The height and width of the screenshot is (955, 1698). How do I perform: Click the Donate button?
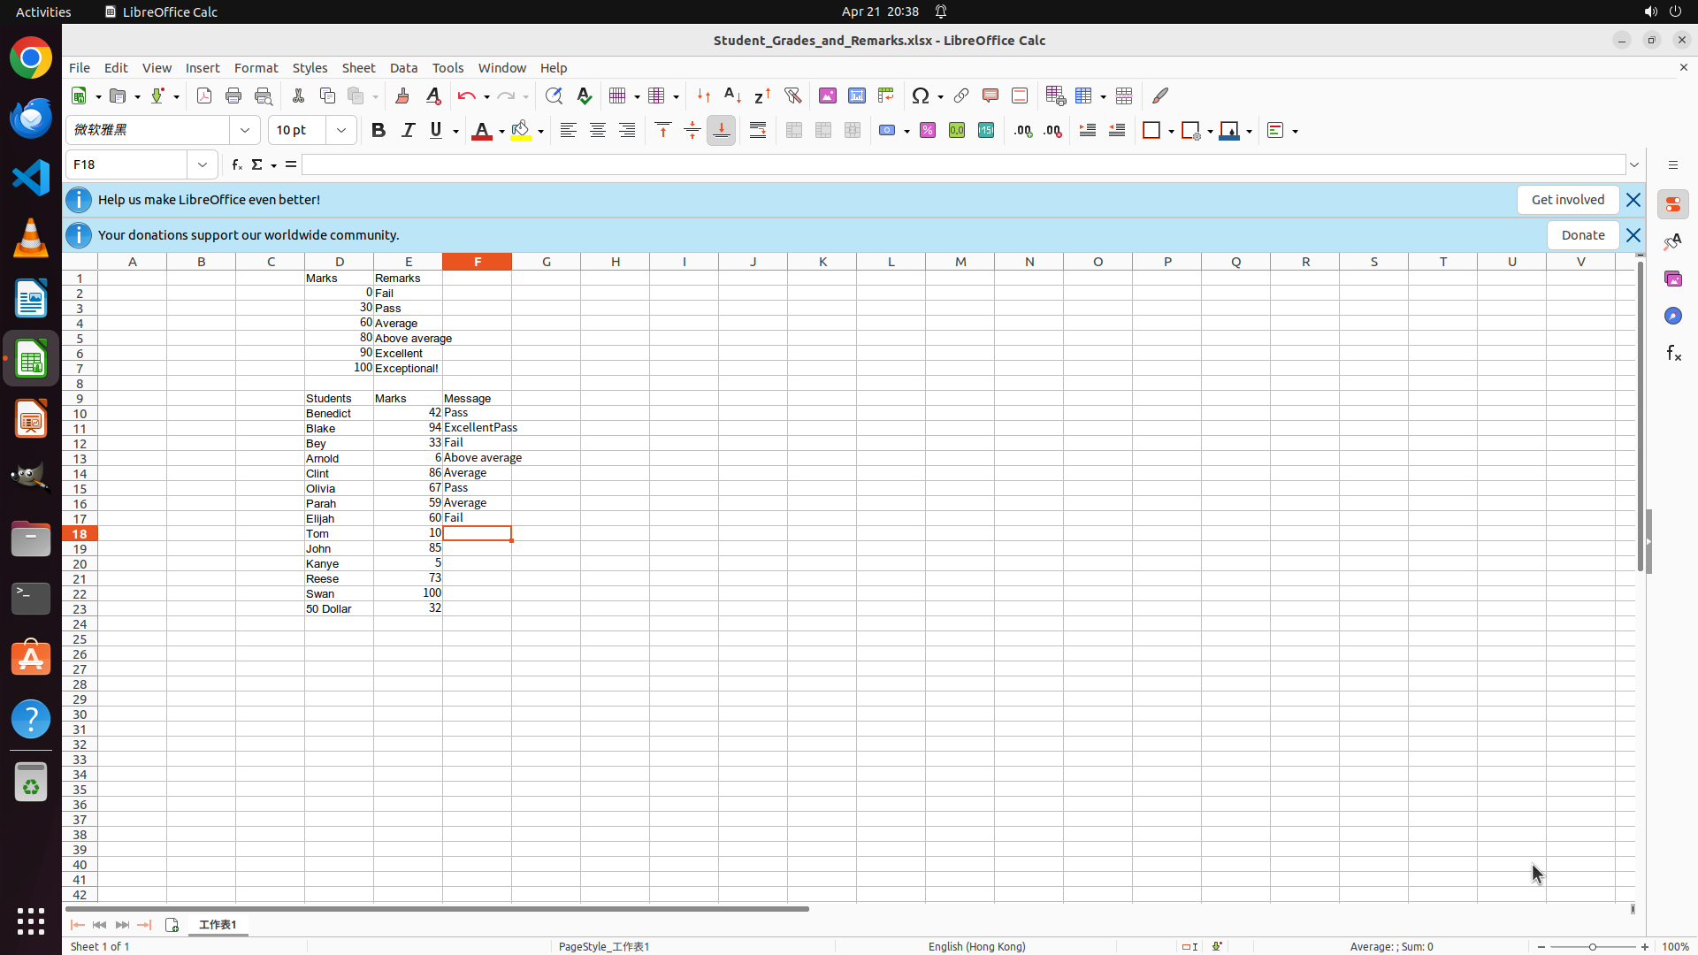[x=1582, y=235]
